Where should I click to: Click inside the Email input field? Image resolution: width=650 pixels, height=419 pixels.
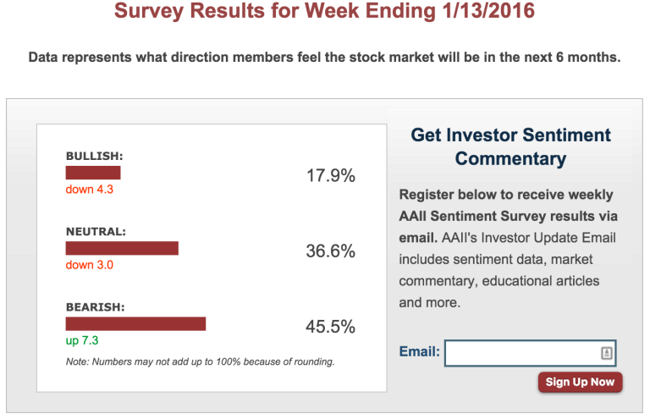point(521,353)
